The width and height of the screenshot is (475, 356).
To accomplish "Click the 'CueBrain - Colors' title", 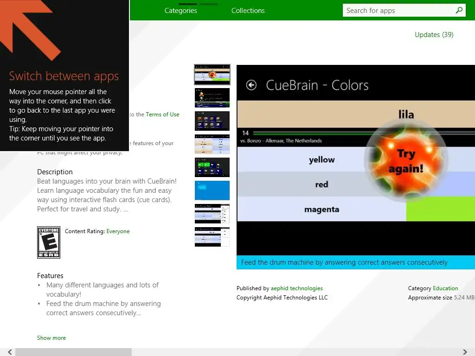I will pyautogui.click(x=317, y=85).
